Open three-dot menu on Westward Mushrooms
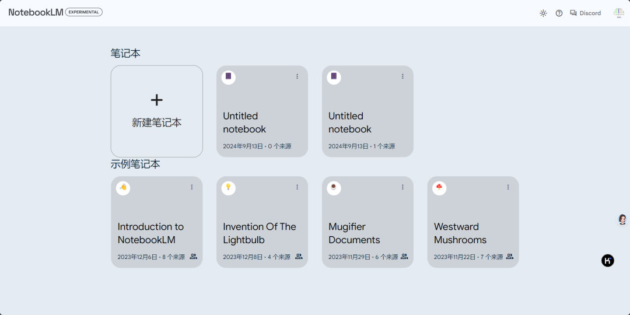 click(x=508, y=187)
